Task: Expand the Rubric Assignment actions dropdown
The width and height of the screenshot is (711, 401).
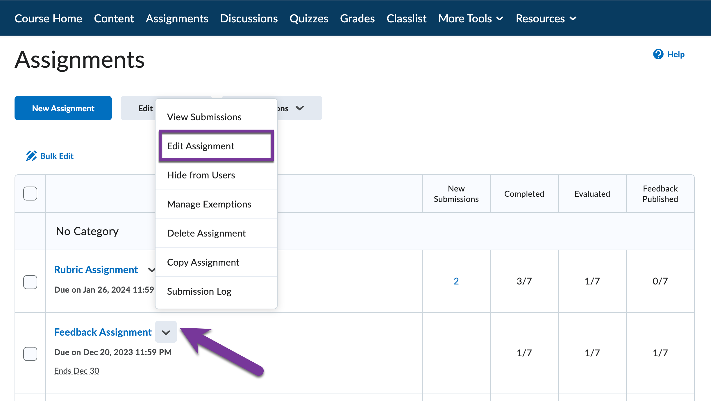Action: (x=151, y=270)
